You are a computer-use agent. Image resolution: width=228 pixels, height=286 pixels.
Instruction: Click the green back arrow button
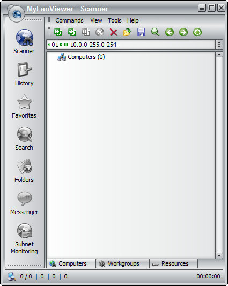tap(170, 33)
